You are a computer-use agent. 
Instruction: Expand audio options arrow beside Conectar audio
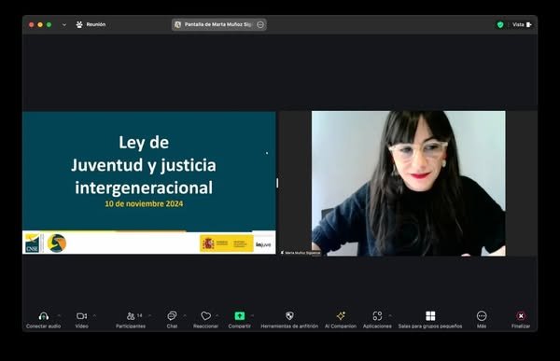60,315
